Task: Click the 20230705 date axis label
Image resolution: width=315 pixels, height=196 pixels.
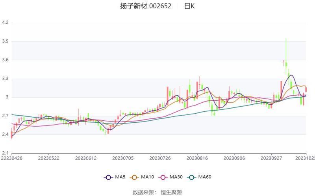Action: pyautogui.click(x=123, y=158)
